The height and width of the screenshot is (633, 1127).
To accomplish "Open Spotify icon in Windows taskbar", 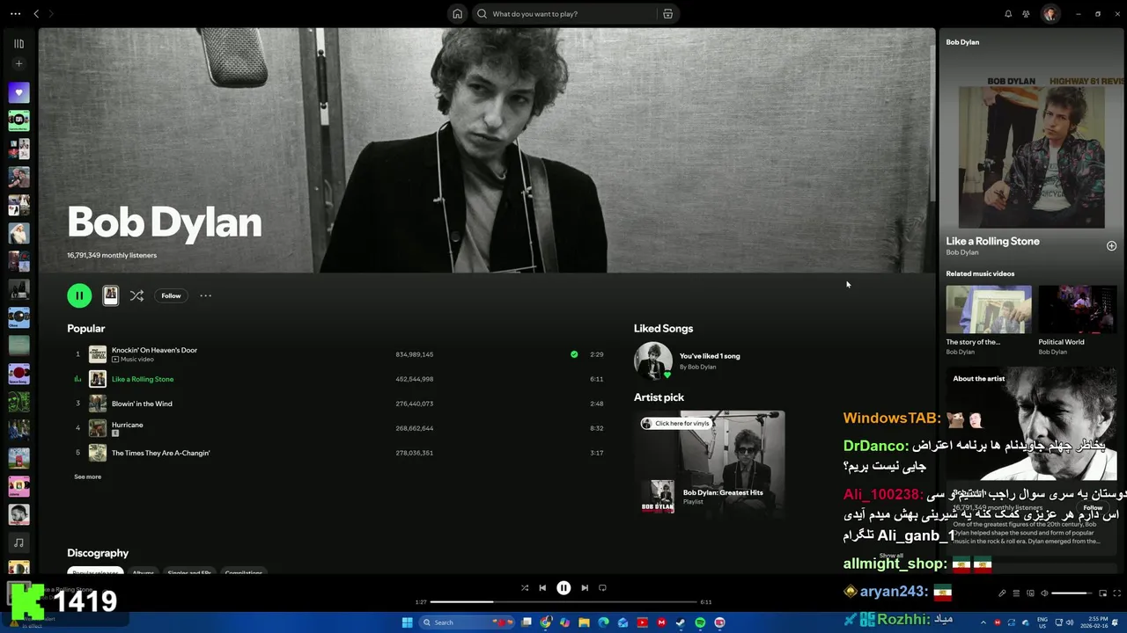I will pos(700,622).
